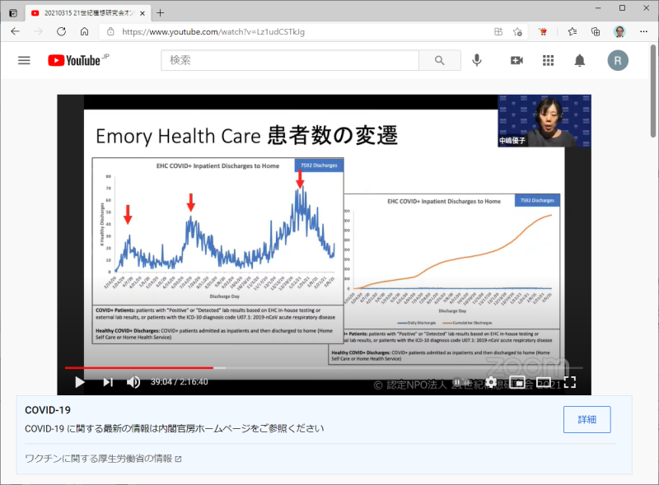Click the video time display 39:04 / 2:16:40

(x=180, y=382)
